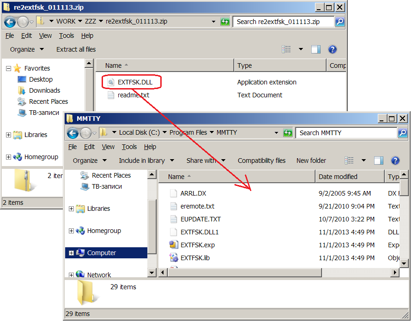Viewport: 412px width, 322px height.
Task: Open the view options arrow in the MMTTY window
Action: [x=364, y=161]
